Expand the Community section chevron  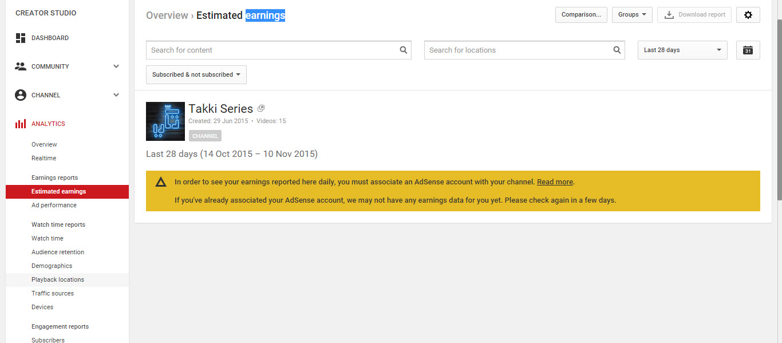(116, 66)
